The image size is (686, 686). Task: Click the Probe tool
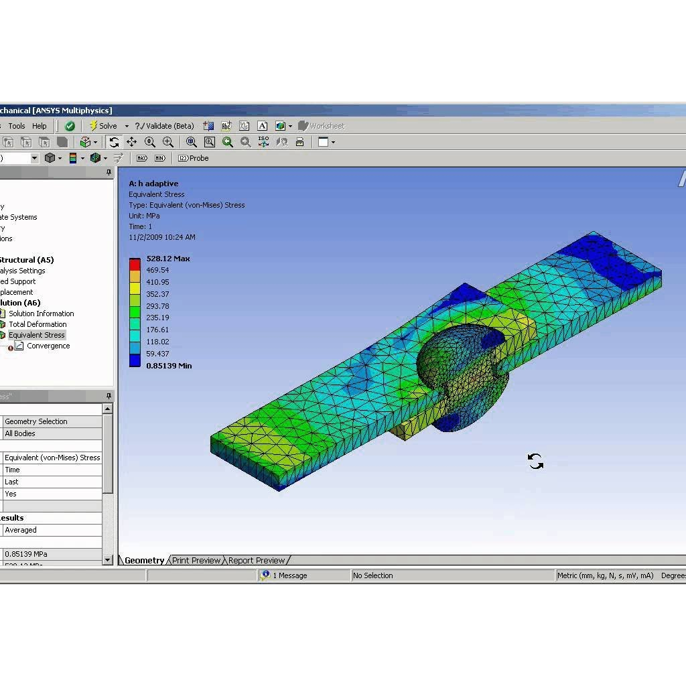194,158
